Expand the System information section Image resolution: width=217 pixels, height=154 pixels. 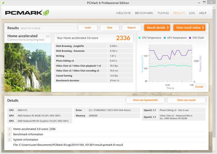(9, 140)
